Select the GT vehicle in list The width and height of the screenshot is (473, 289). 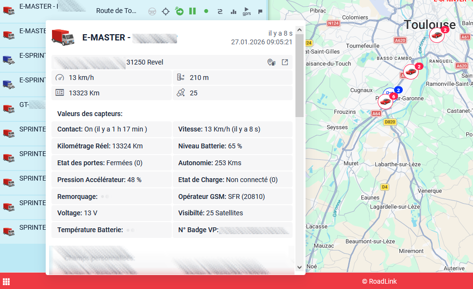pyautogui.click(x=23, y=105)
